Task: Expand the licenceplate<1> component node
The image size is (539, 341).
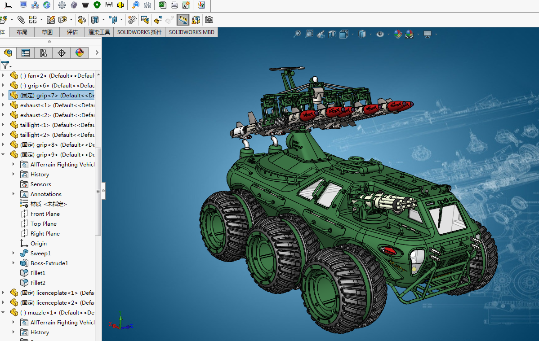Action: point(3,293)
